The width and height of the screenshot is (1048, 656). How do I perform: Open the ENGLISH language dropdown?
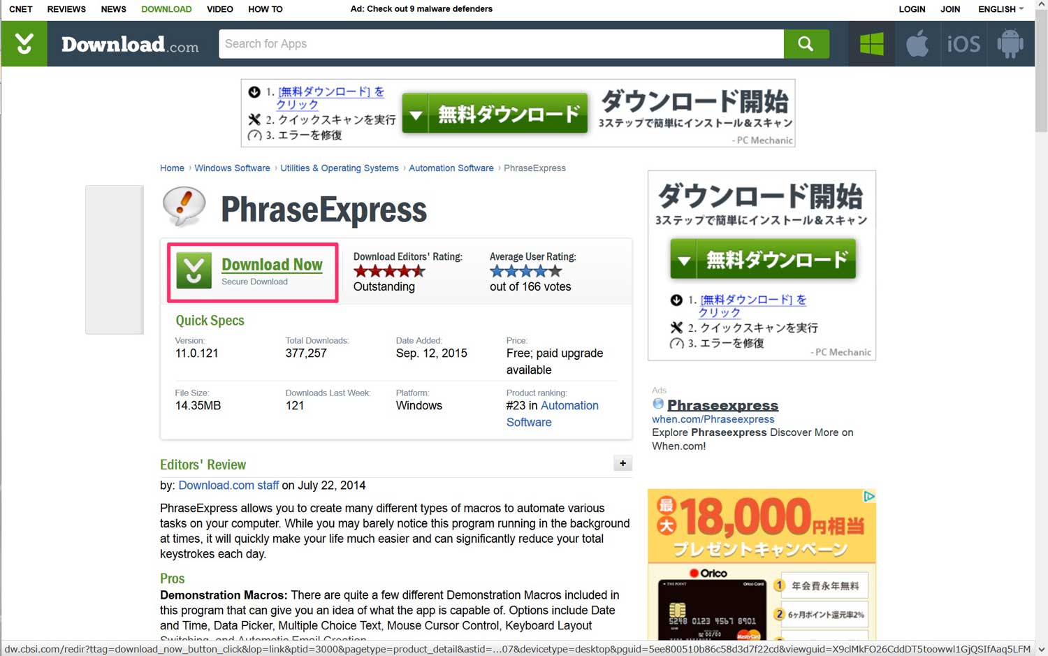coord(1000,9)
